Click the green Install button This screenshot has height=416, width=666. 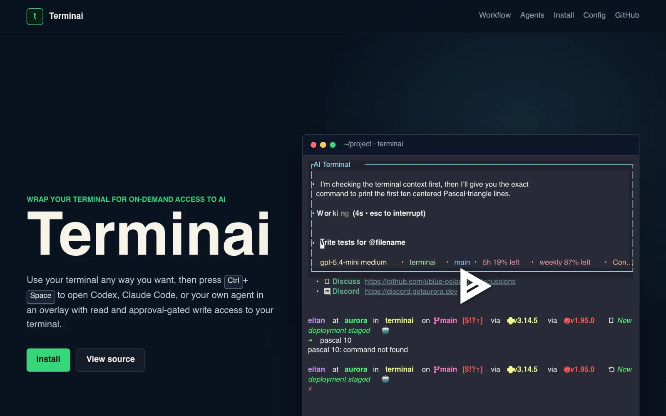pyautogui.click(x=48, y=360)
